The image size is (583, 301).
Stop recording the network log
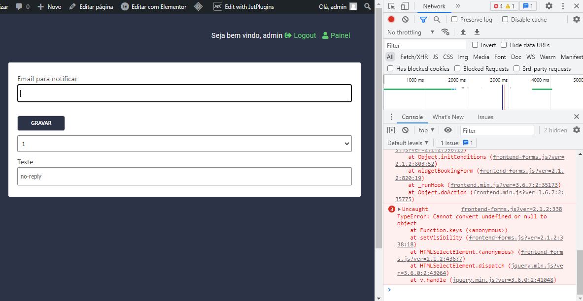[x=392, y=19]
